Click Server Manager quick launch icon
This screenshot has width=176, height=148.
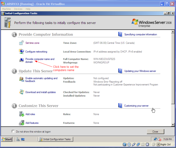pos(18,139)
